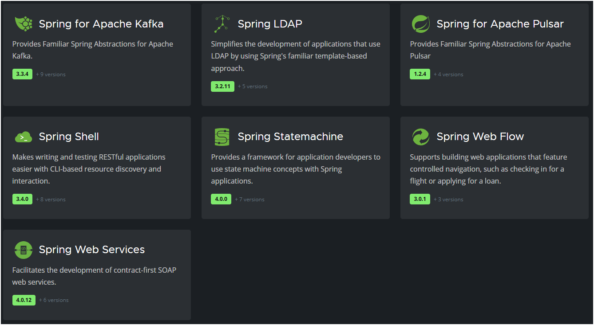Click the Spring Shell cloud terminal icon
Screen dimensions: 594x325
click(x=24, y=137)
